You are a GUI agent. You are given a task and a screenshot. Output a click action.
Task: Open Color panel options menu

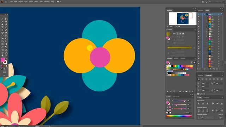click(x=192, y=97)
